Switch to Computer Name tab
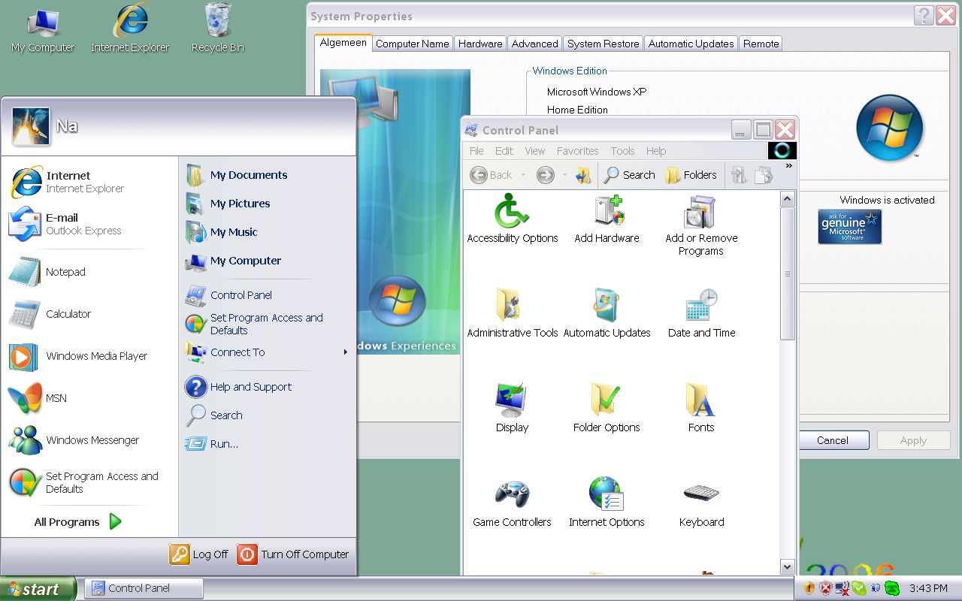 [x=413, y=44]
